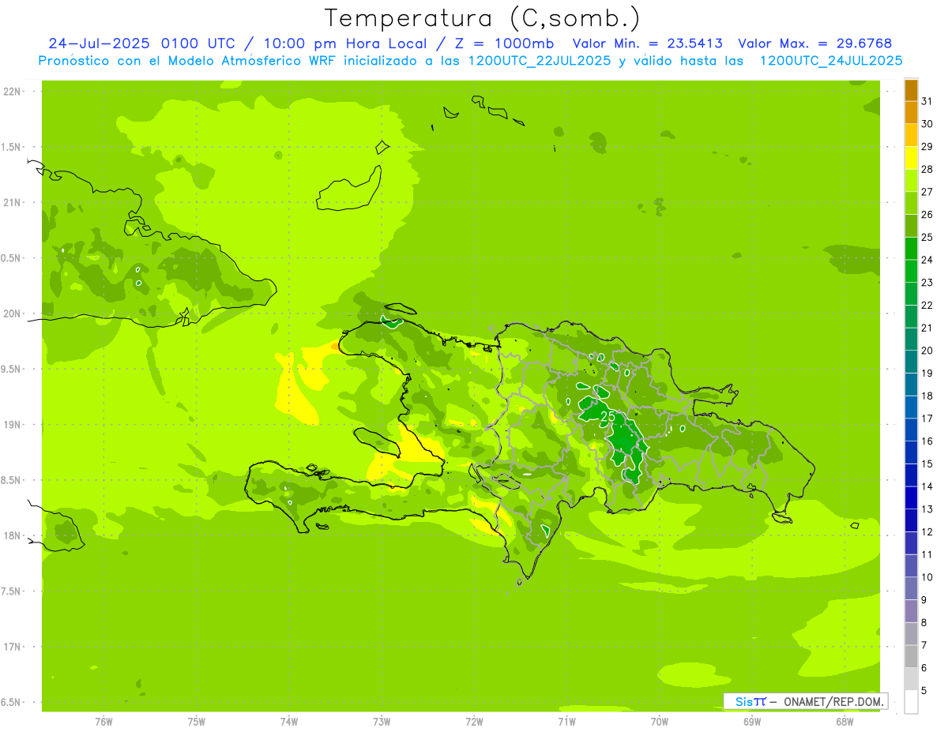948x732 pixels.
Task: Click the yellow legend swatch between 28 and 29
Action: click(x=911, y=158)
